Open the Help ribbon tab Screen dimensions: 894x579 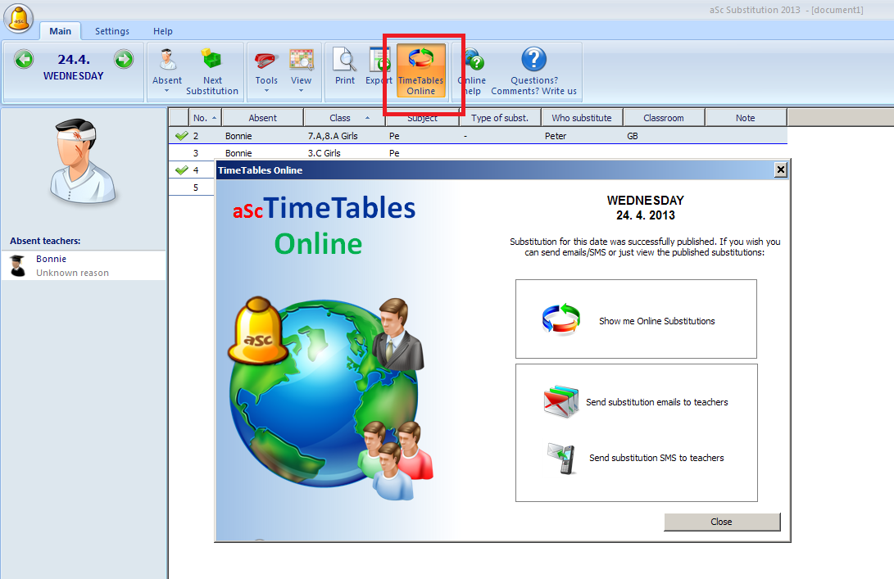[162, 31]
